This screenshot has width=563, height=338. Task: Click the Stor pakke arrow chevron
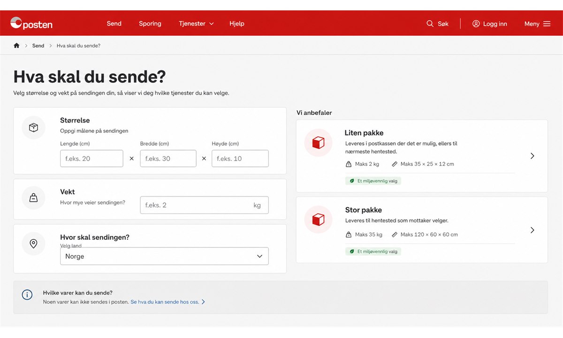pyautogui.click(x=532, y=230)
